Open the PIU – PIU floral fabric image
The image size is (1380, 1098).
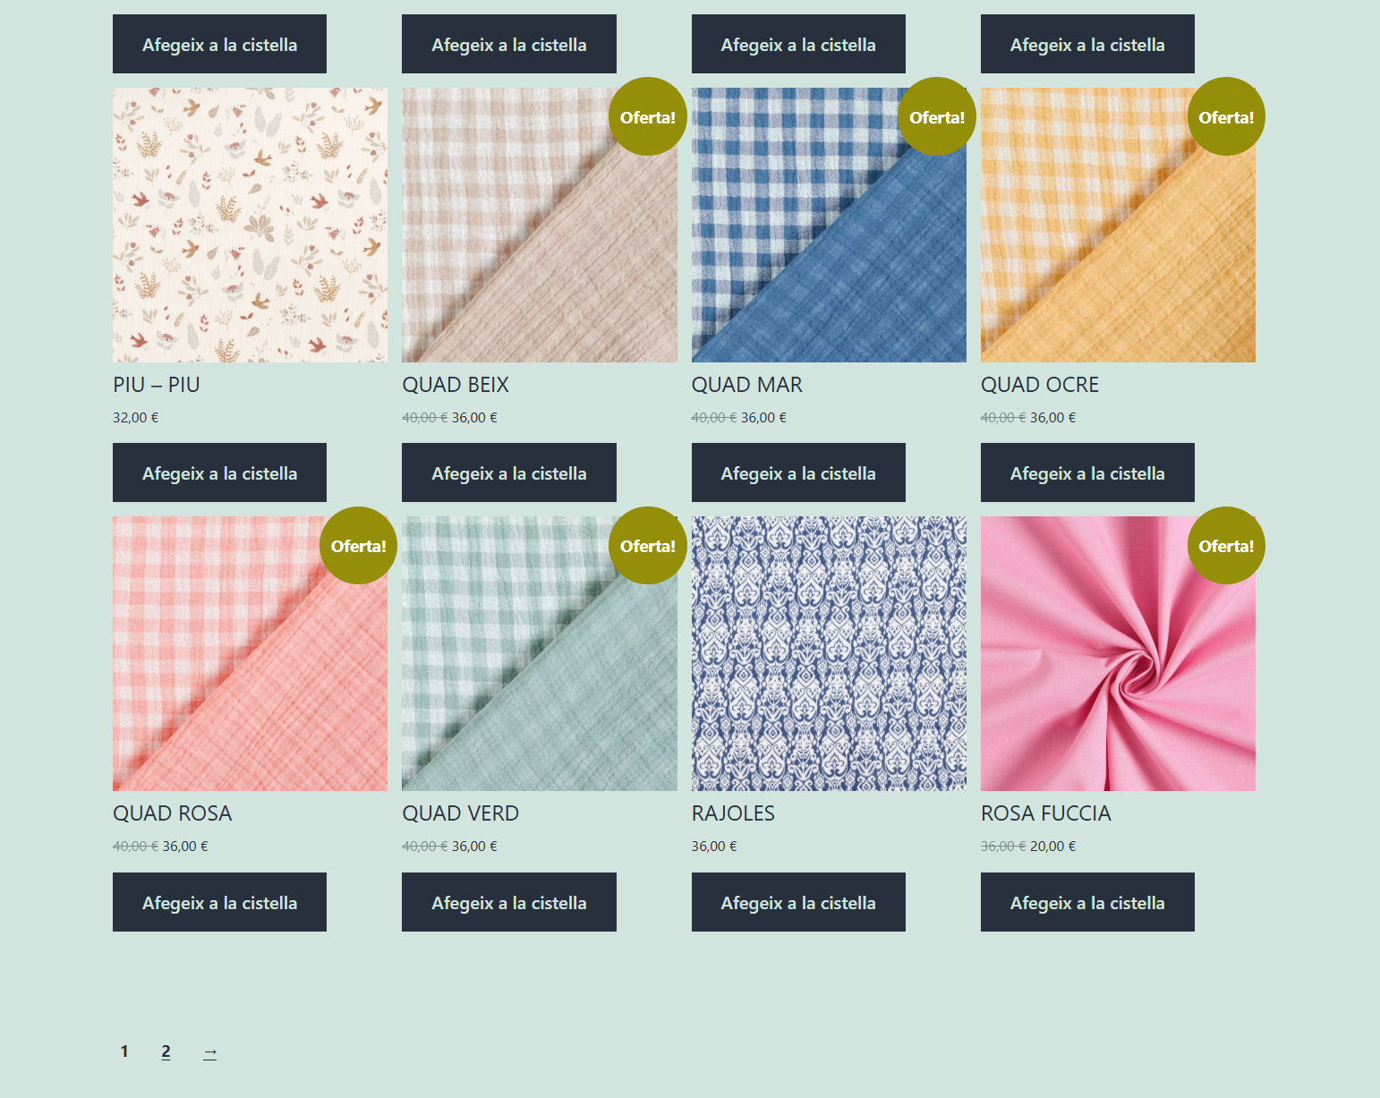pyautogui.click(x=250, y=225)
